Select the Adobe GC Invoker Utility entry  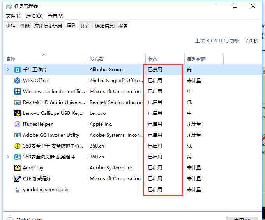51,135
